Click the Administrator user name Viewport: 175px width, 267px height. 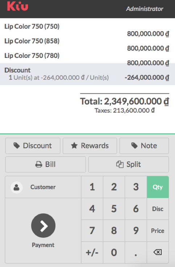tap(145, 9)
